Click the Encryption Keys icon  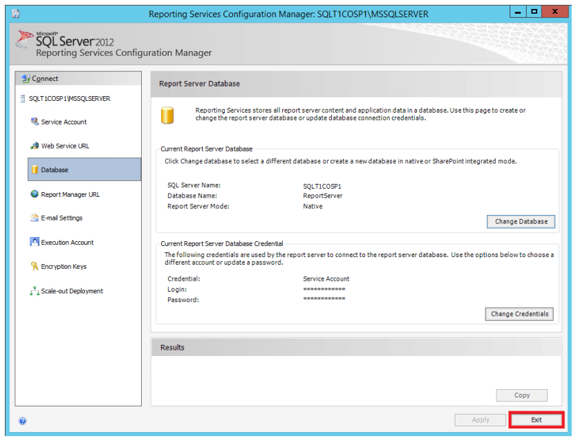click(x=35, y=266)
